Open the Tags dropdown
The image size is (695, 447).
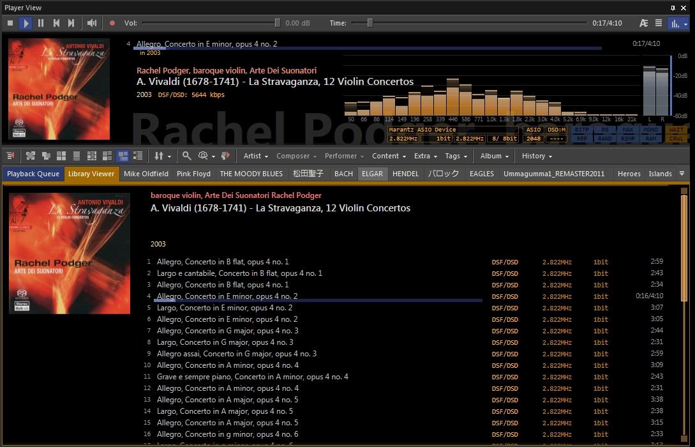pos(456,156)
